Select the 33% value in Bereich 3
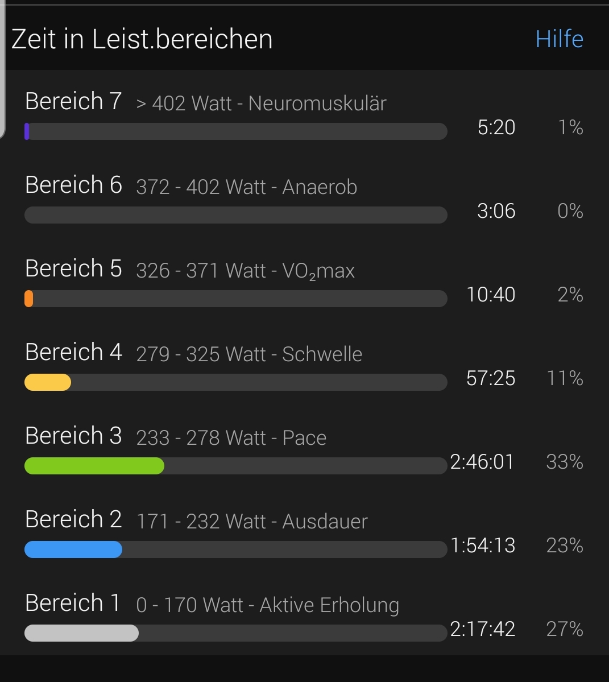 [x=564, y=461]
